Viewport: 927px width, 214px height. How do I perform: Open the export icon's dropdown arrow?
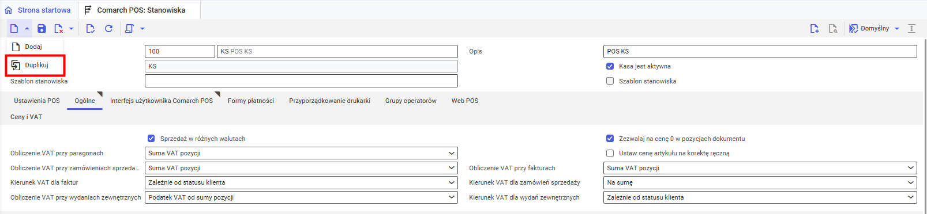142,28
